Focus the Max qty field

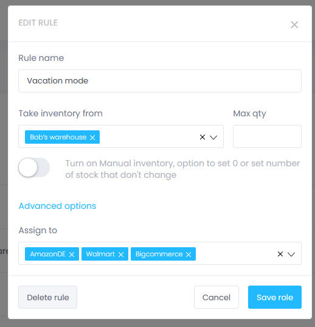click(267, 136)
